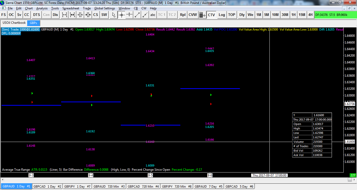Viewport: 357px width, 190px height.
Task: Open the GBPCAD 5 Day #6 tab
Action: coord(239,187)
